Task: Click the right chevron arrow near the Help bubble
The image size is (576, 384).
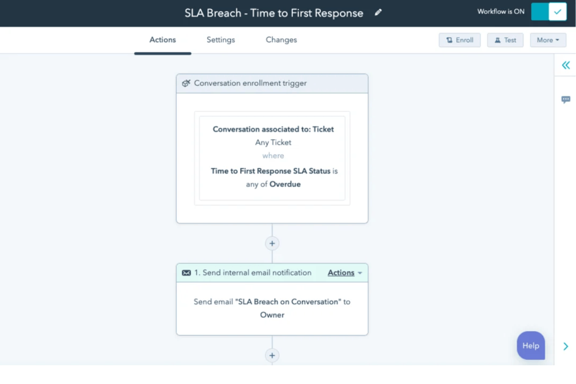Action: point(566,346)
